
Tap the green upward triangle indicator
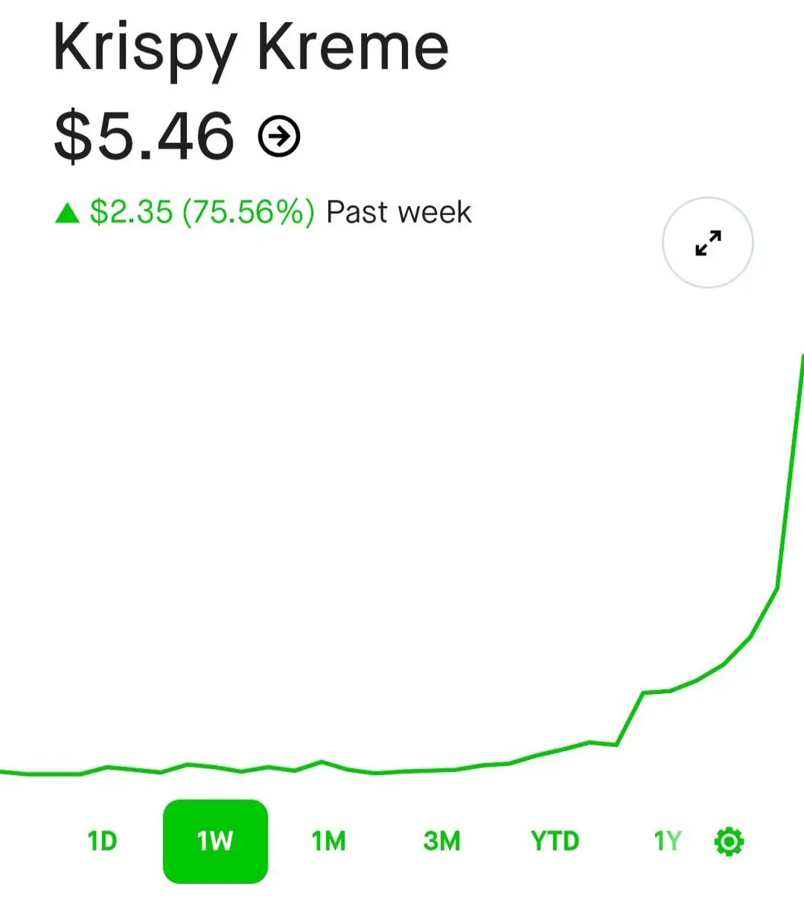[x=68, y=213]
